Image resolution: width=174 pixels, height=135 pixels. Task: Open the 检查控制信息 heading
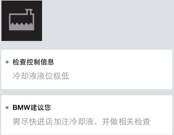(x=33, y=62)
